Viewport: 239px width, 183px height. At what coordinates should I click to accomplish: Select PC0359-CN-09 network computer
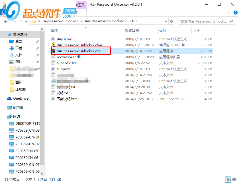24,172
